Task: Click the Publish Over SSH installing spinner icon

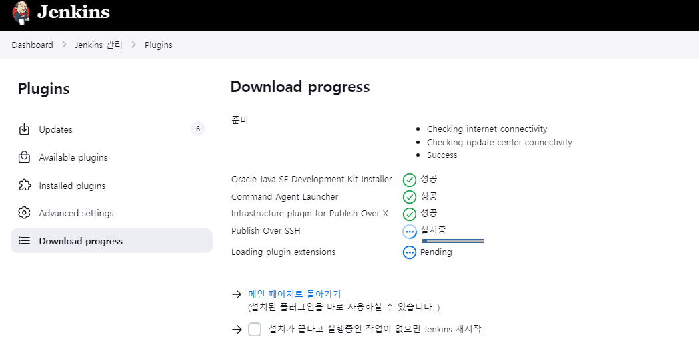Action: (410, 232)
